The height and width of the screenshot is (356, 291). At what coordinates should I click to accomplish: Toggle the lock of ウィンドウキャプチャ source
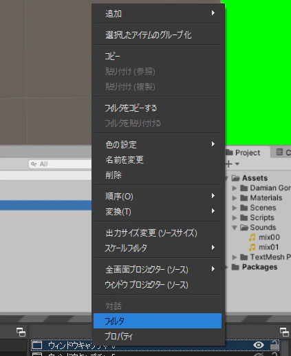pyautogui.click(x=274, y=345)
